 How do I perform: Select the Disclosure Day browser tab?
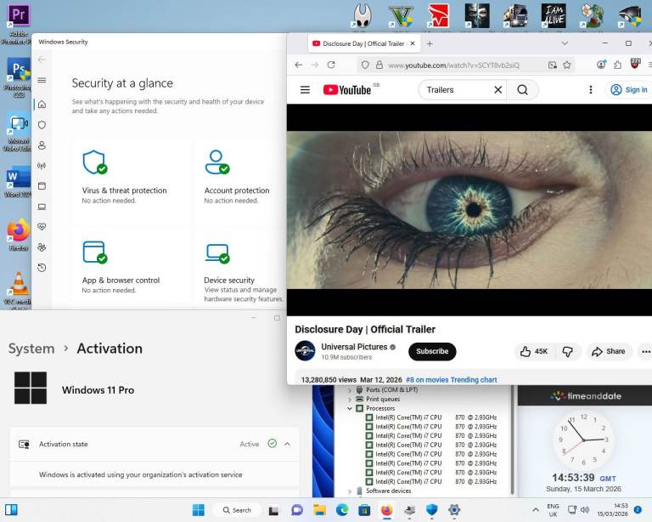[357, 43]
